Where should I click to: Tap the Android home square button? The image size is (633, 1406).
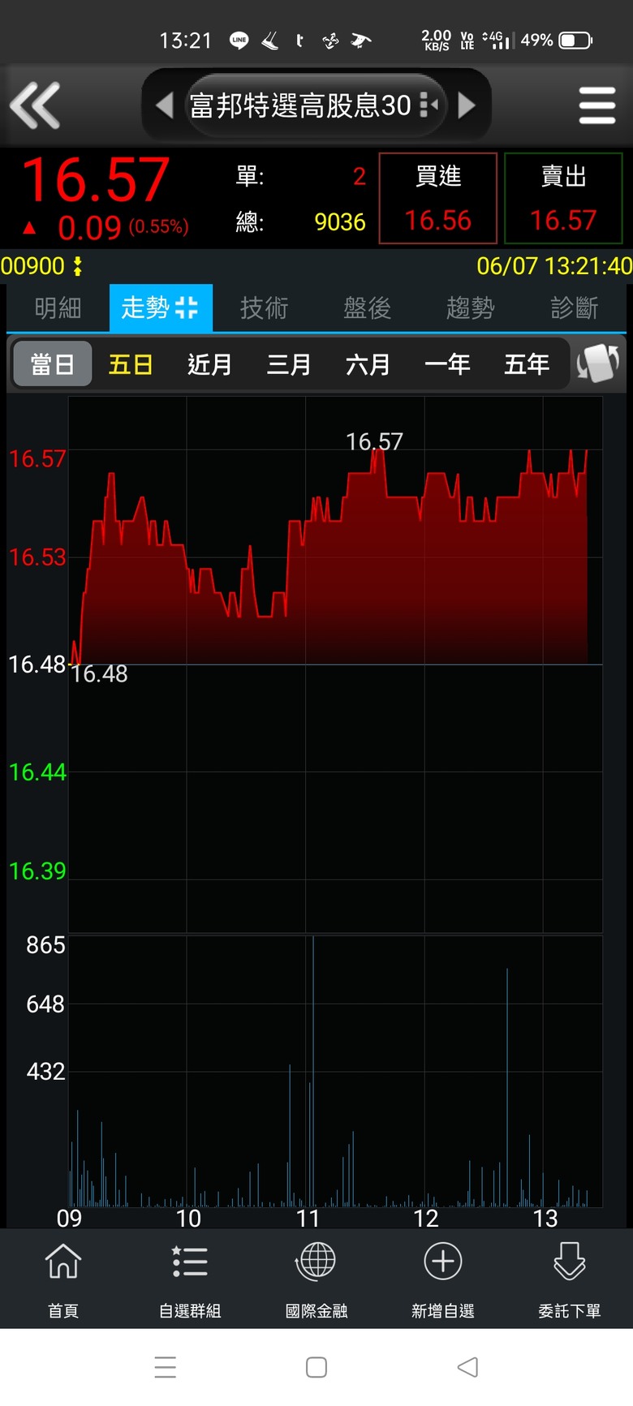click(x=316, y=1367)
